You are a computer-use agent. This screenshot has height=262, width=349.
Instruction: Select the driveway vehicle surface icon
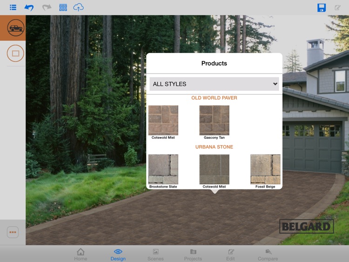tap(15, 28)
